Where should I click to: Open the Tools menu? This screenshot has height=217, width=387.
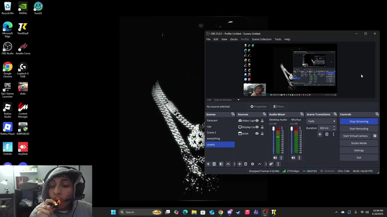pos(278,39)
